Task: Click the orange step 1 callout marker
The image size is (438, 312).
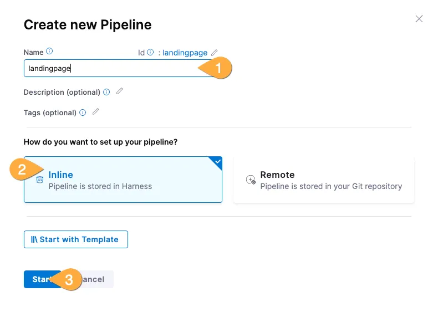Action: pyautogui.click(x=217, y=69)
